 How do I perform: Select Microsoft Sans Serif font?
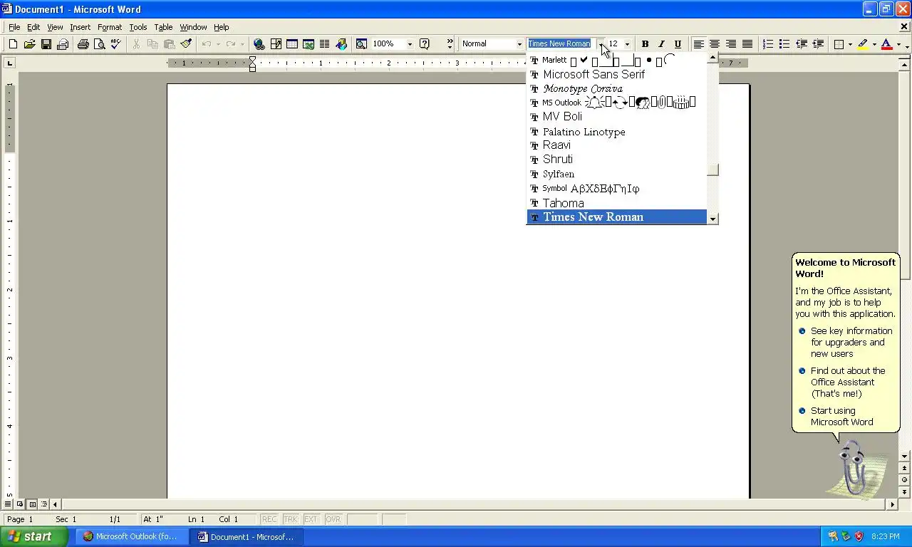pyautogui.click(x=617, y=74)
